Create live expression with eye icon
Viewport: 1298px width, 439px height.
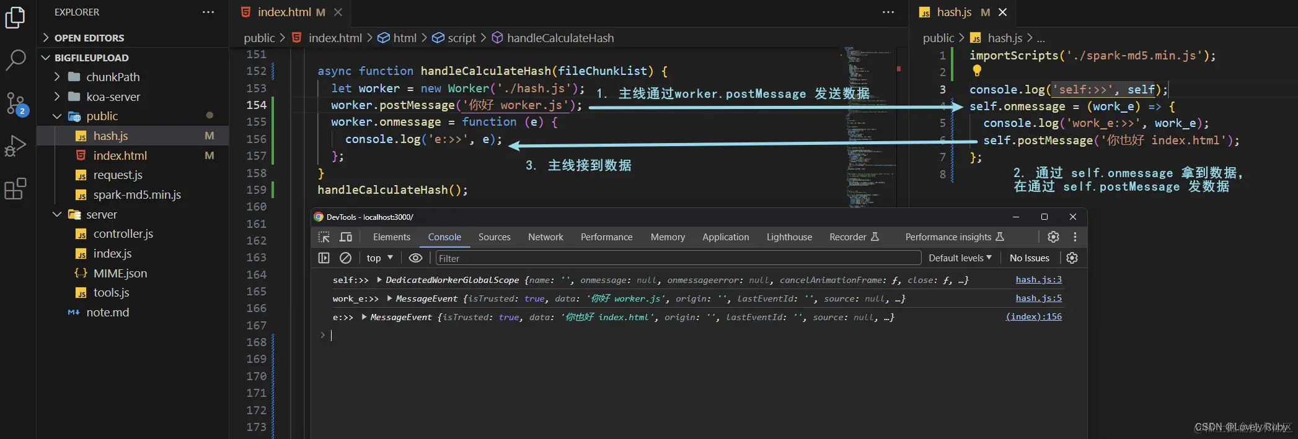(x=416, y=258)
